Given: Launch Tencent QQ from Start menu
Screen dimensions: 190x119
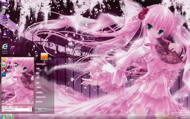Looking at the screenshot, I should point(17,70).
